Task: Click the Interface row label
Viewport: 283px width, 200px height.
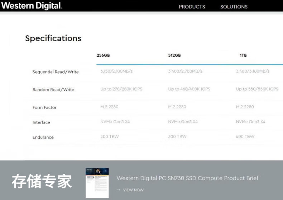Action: tap(41, 122)
